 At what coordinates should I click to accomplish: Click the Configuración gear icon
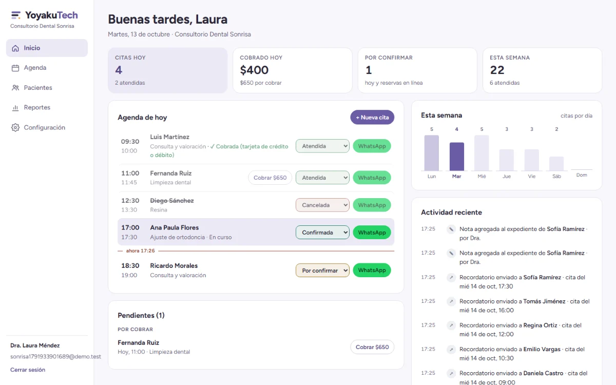15,127
